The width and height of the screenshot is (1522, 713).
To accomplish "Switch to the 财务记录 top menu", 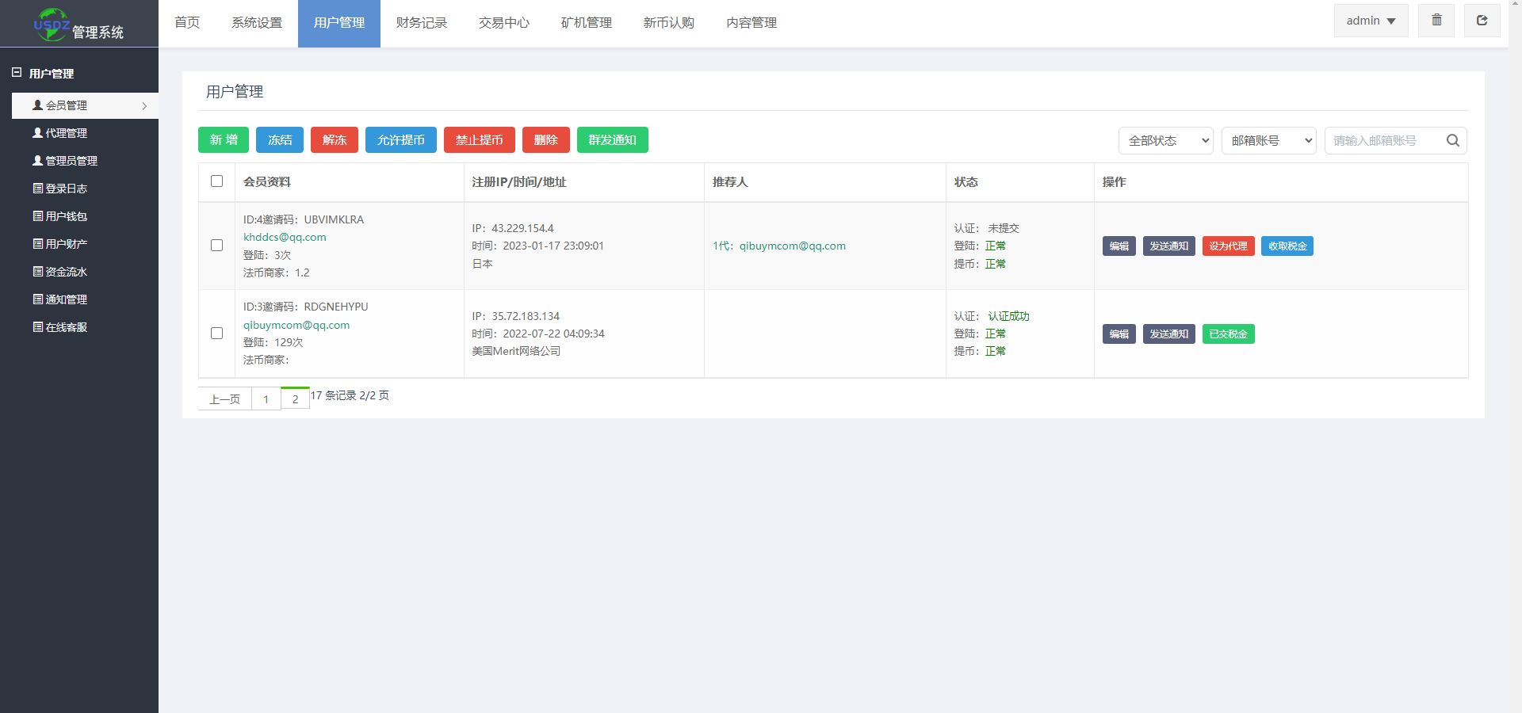I will (x=421, y=23).
